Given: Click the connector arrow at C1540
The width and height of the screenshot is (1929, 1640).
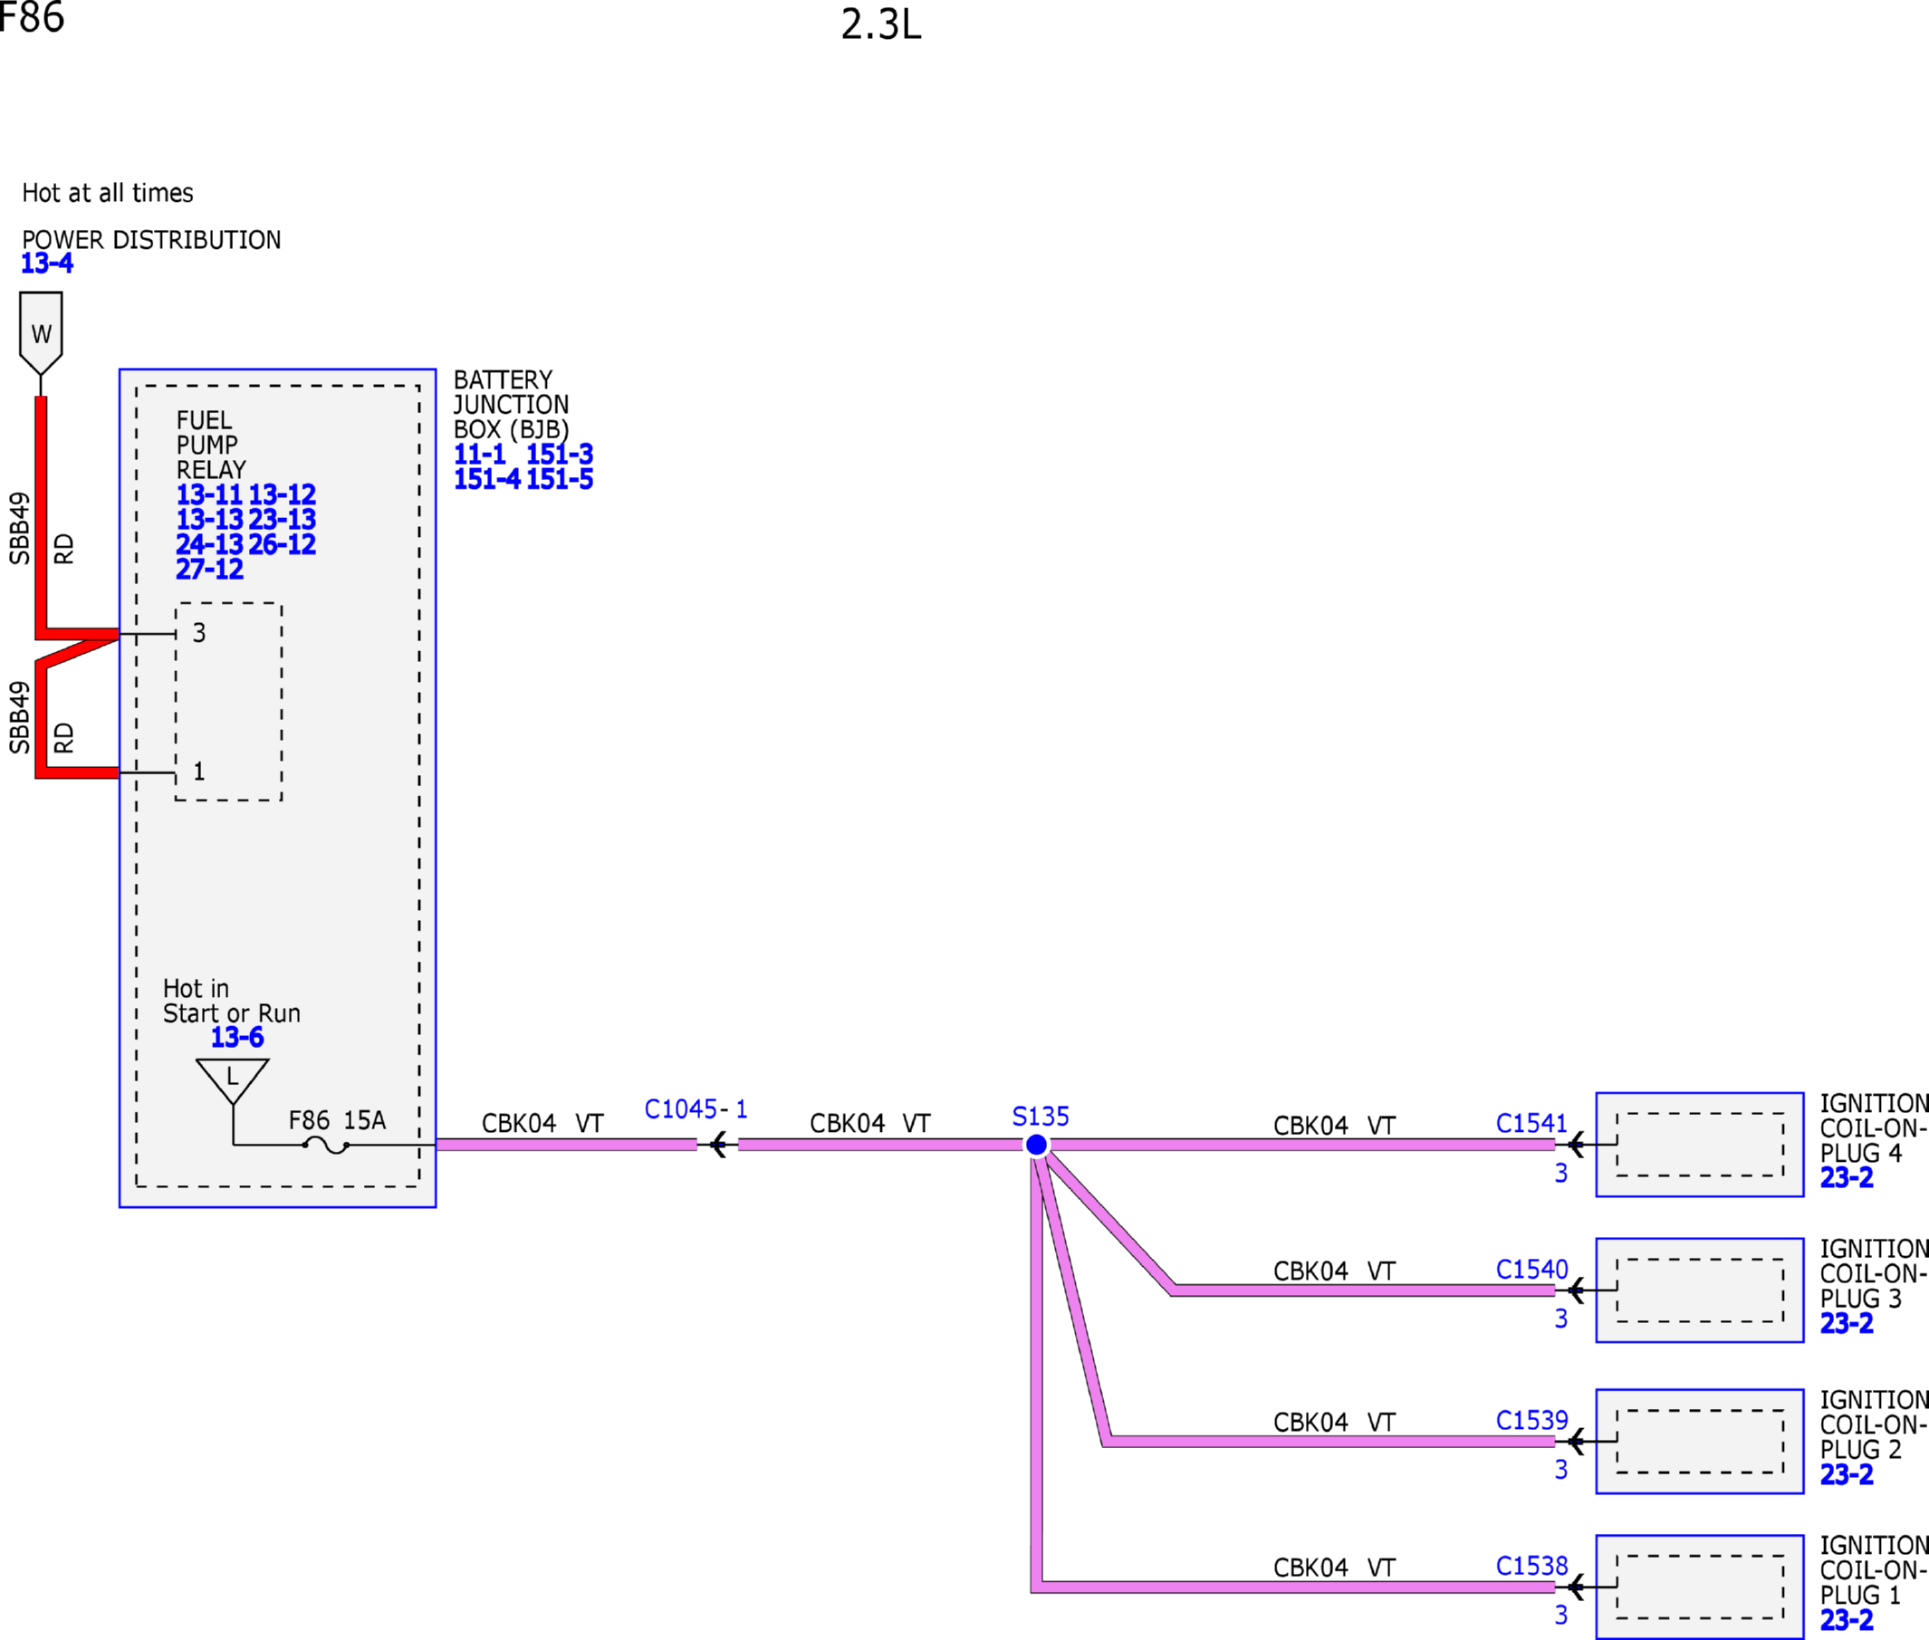Looking at the screenshot, I should point(1576,1290).
